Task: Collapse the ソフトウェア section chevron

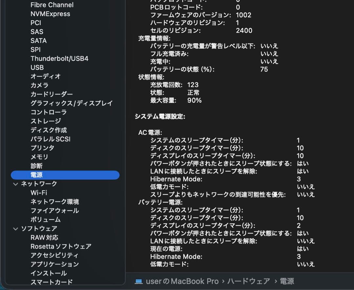Action: 15,229
